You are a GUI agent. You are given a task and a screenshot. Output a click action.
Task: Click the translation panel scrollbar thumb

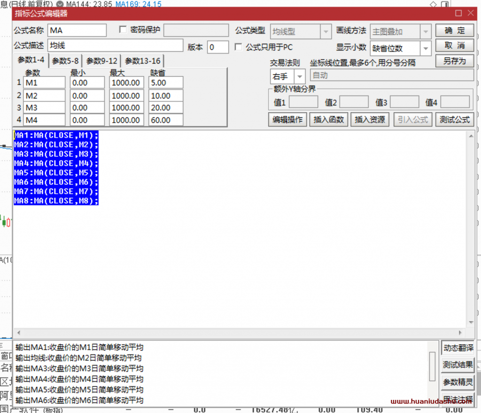pos(432,366)
